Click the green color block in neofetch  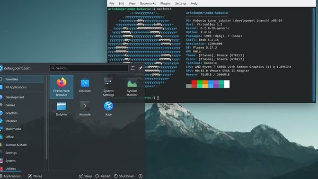click(x=200, y=84)
